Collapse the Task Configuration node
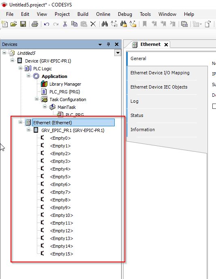 click(36, 99)
